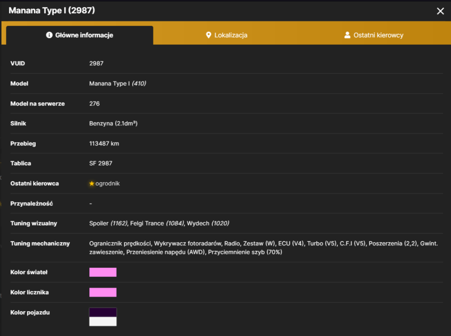Click the Tuning mechaniczny row label
The image size is (451, 336).
[40, 244]
